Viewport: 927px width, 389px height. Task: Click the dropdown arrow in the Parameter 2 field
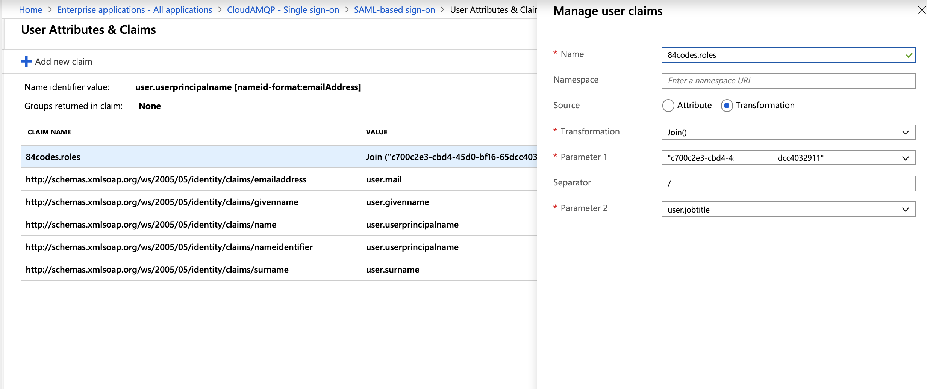[x=905, y=210]
